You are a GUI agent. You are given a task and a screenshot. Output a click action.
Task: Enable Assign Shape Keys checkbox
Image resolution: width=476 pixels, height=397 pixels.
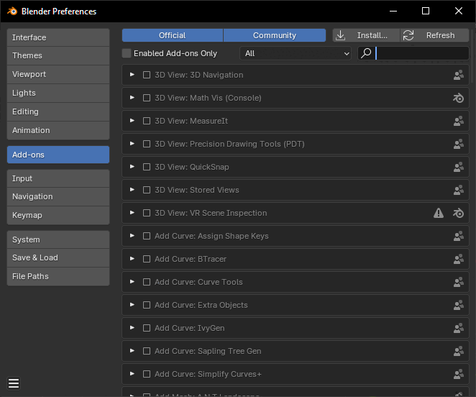pyautogui.click(x=147, y=236)
